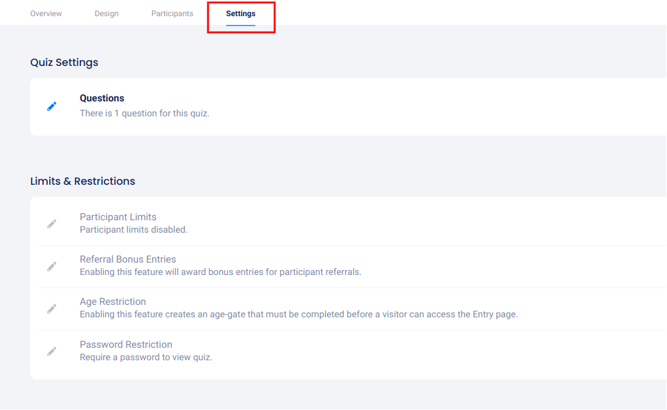
Task: Click the Participant Limits pencil icon
Action: 52,223
